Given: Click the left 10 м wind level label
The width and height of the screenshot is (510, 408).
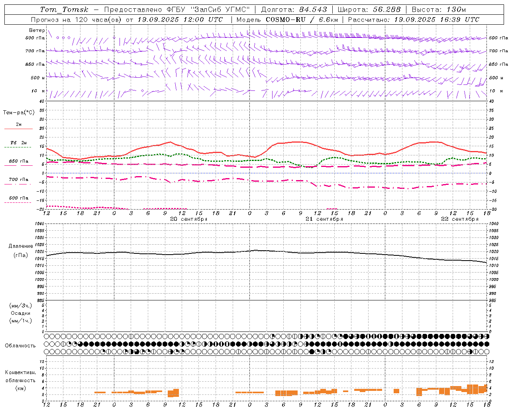Looking at the screenshot, I should pyautogui.click(x=38, y=91).
